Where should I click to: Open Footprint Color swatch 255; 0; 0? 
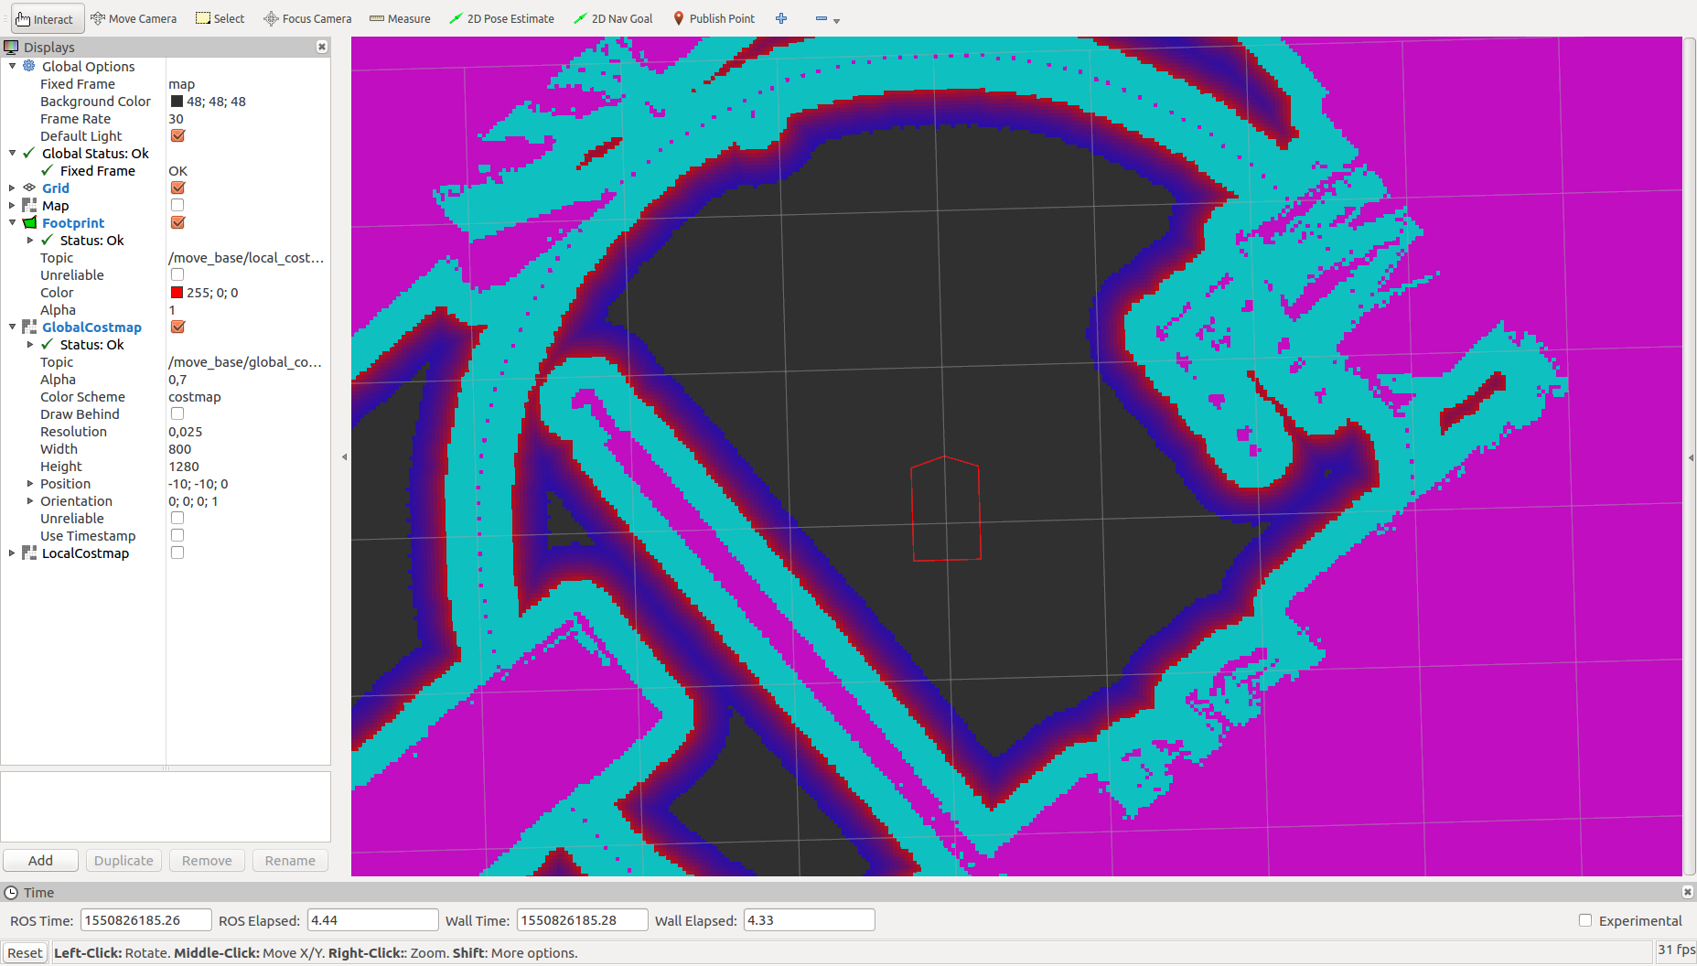pyautogui.click(x=177, y=292)
